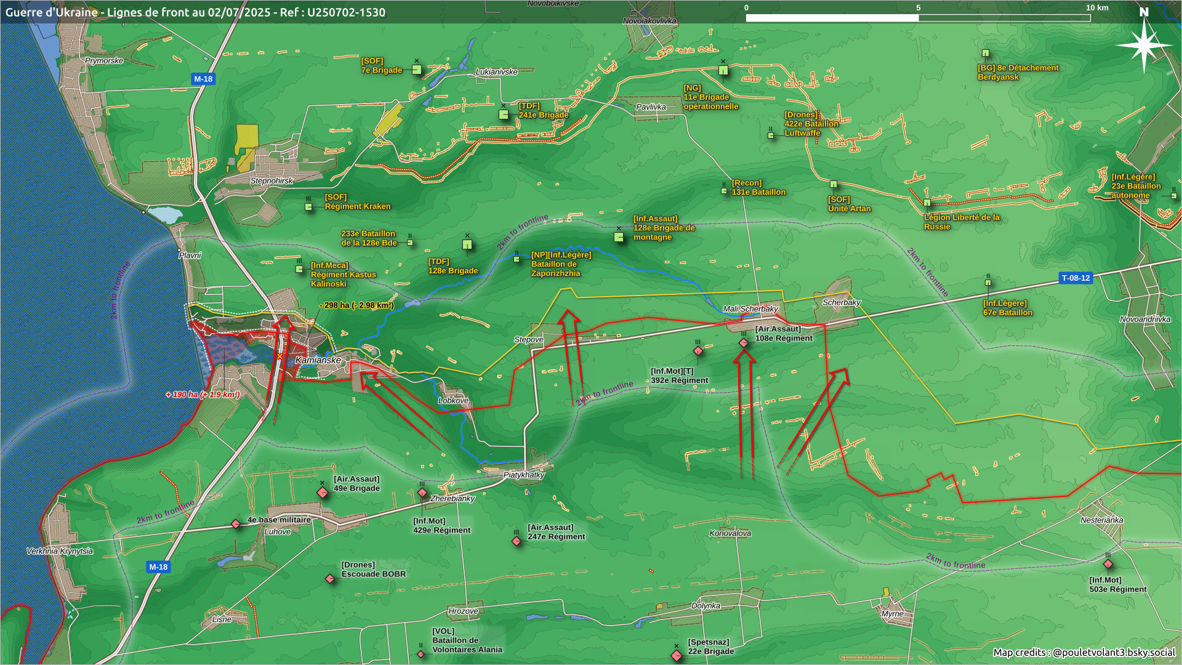The height and width of the screenshot is (665, 1182).
Task: Select the 108e Régiment red diamond marker
Action: point(744,343)
